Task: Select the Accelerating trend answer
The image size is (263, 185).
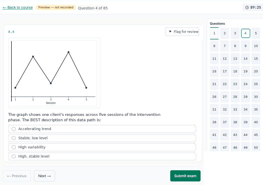Action: (102, 129)
